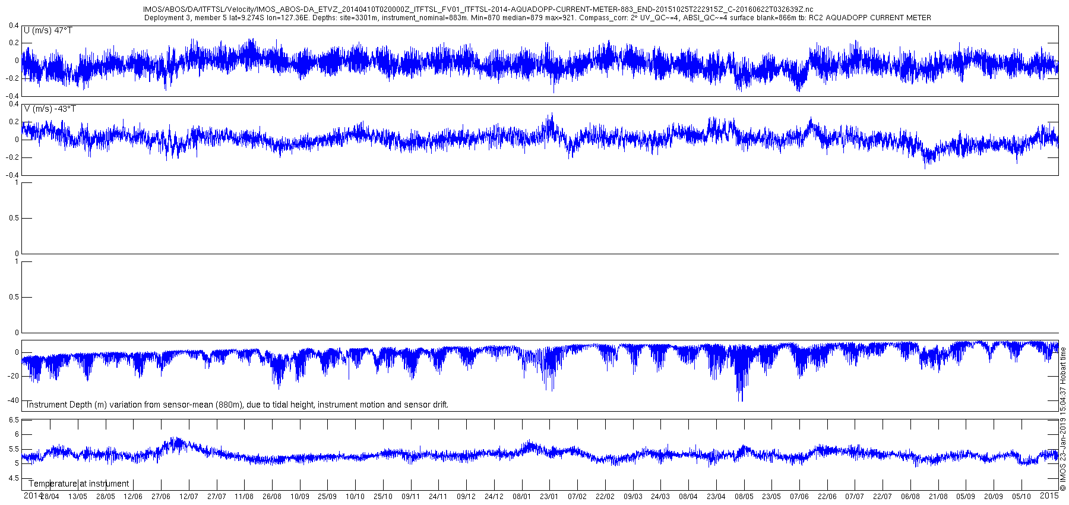Click the vertical '© IMOS 23-Jan-2019' timestamp text
Image resolution: width=1069 pixels, height=505 pixels.
pos(1063,419)
